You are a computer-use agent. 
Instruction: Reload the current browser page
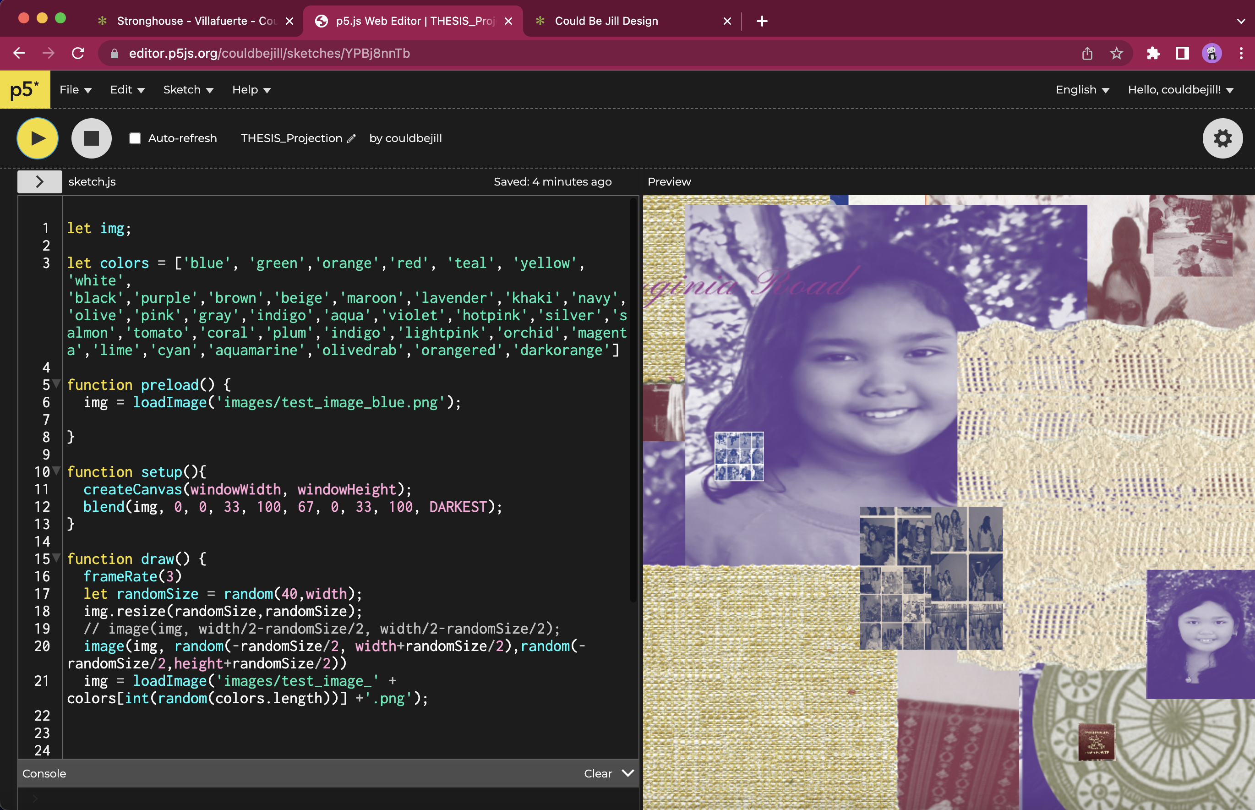[78, 53]
